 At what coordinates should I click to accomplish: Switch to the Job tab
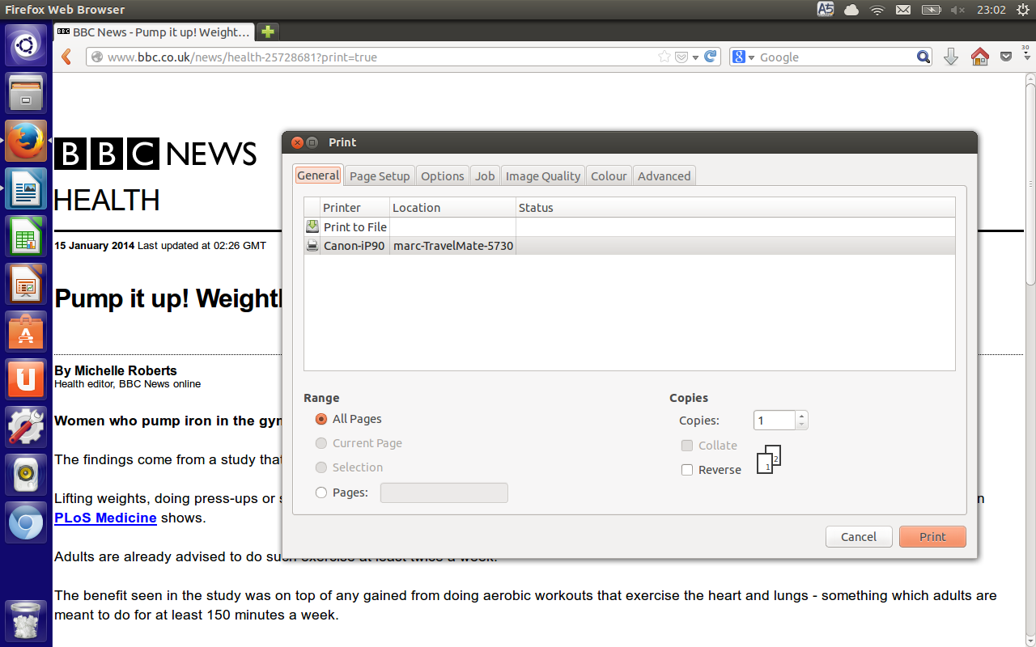[485, 176]
